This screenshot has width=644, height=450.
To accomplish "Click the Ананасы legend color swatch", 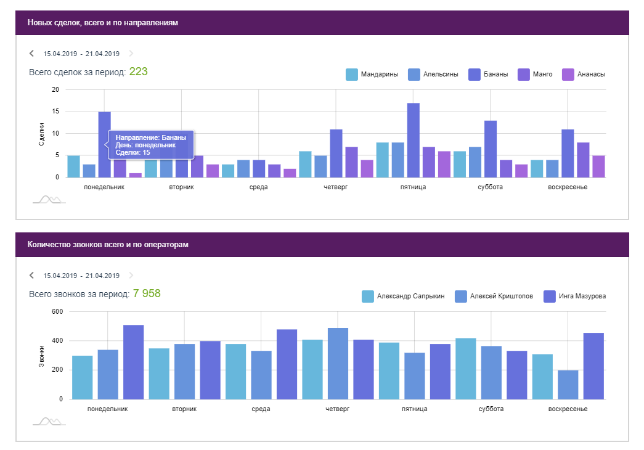I will pyautogui.click(x=568, y=75).
